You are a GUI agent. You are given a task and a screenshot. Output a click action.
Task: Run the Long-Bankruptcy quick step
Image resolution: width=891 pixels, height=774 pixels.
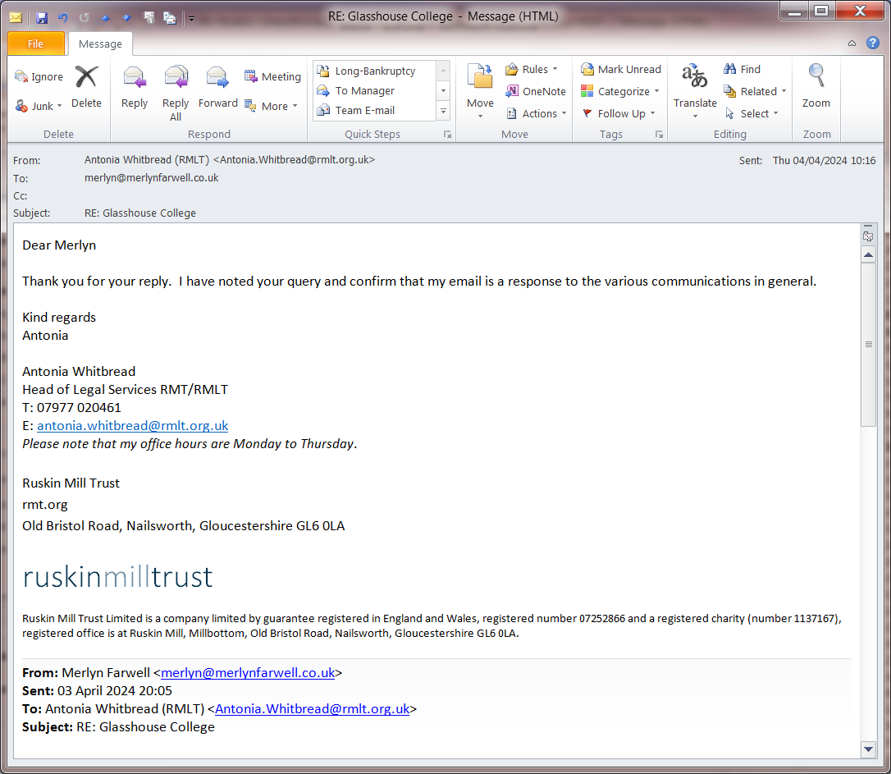(x=375, y=71)
